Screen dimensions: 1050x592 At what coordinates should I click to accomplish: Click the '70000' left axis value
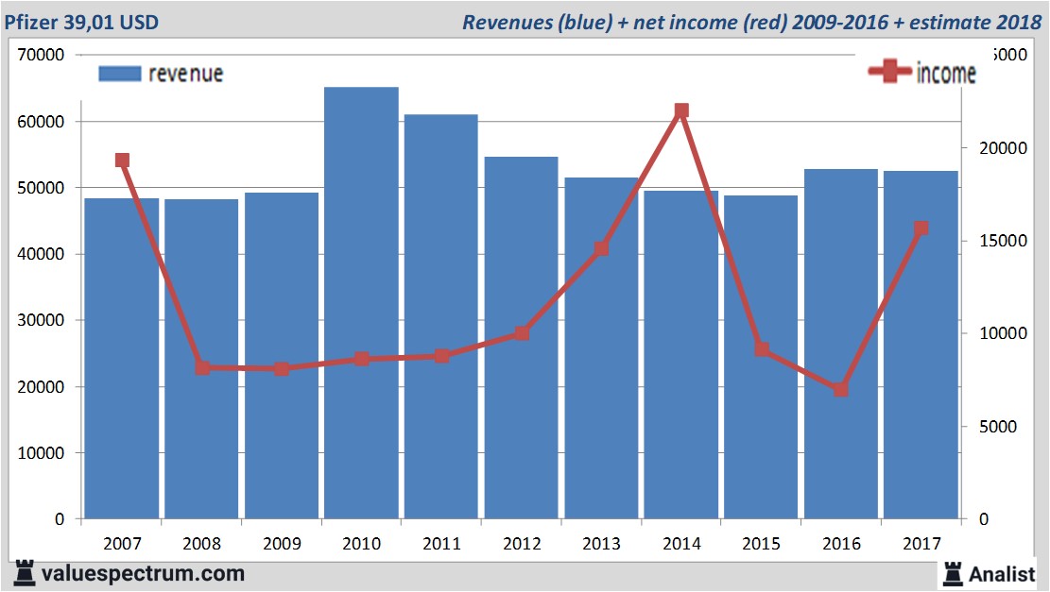(41, 55)
